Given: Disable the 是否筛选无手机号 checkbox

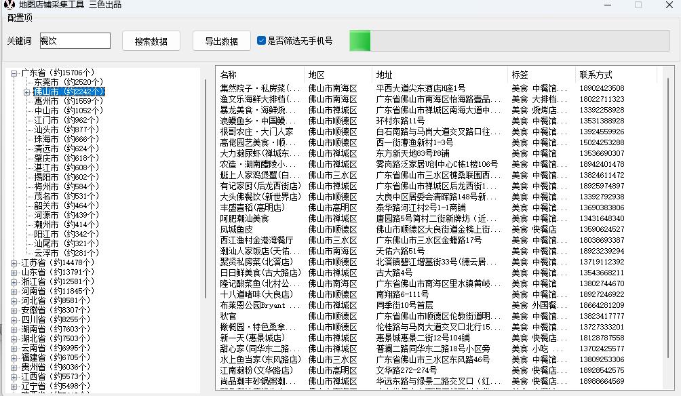Looking at the screenshot, I should [x=260, y=40].
